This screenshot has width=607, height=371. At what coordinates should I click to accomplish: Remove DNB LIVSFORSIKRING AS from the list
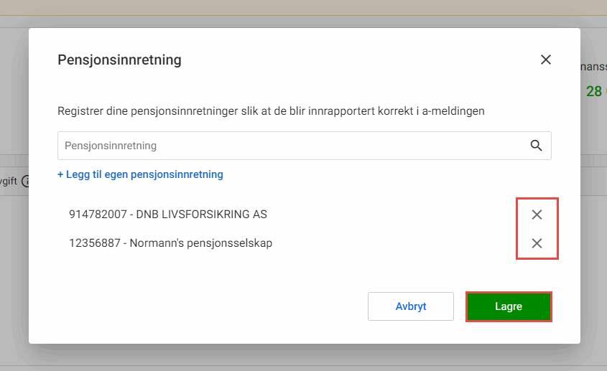[537, 215]
